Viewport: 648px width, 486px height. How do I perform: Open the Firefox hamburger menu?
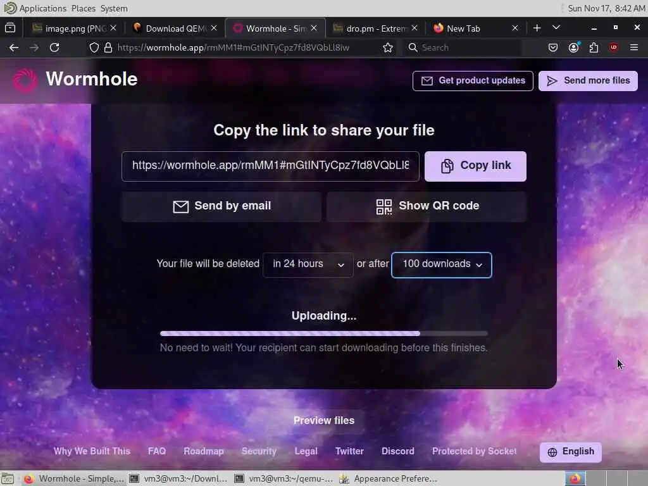[x=634, y=47]
